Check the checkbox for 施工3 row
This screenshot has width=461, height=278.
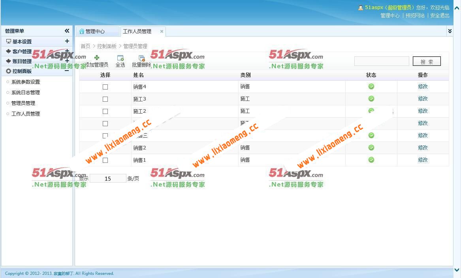[105, 99]
